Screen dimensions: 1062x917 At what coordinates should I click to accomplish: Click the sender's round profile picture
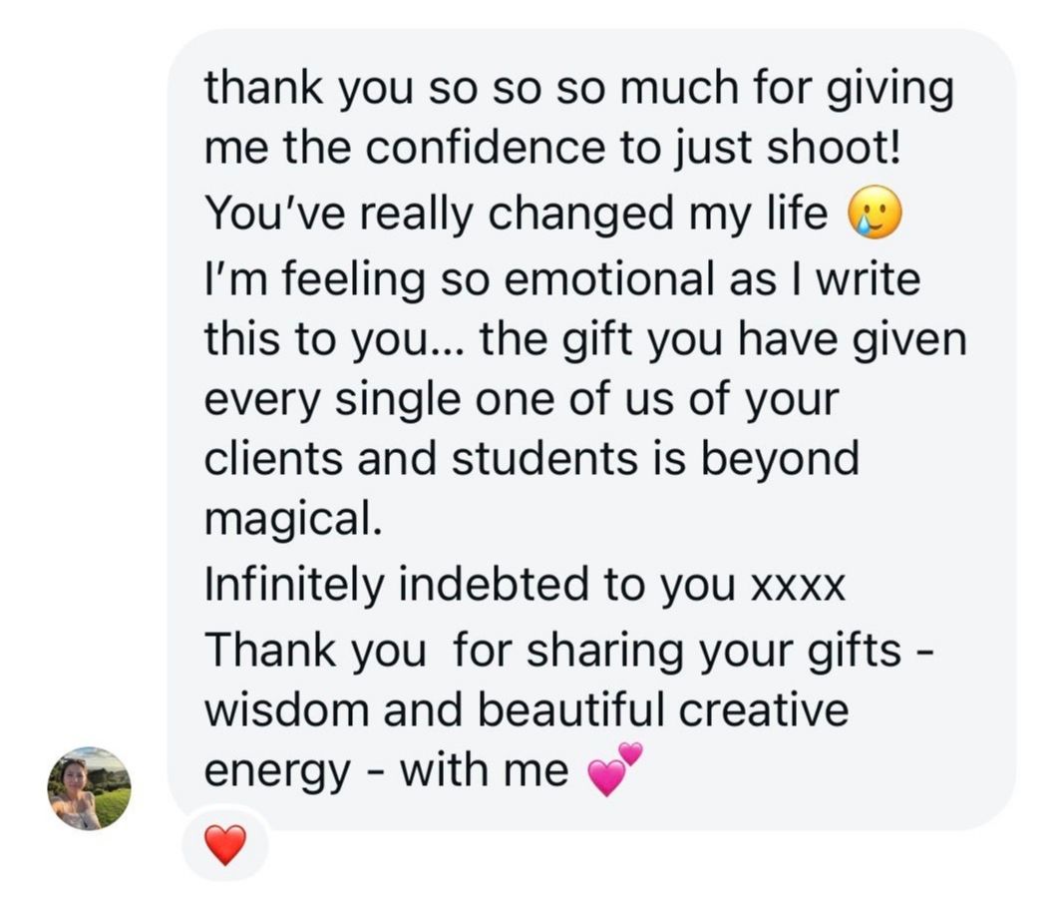tap(89, 787)
